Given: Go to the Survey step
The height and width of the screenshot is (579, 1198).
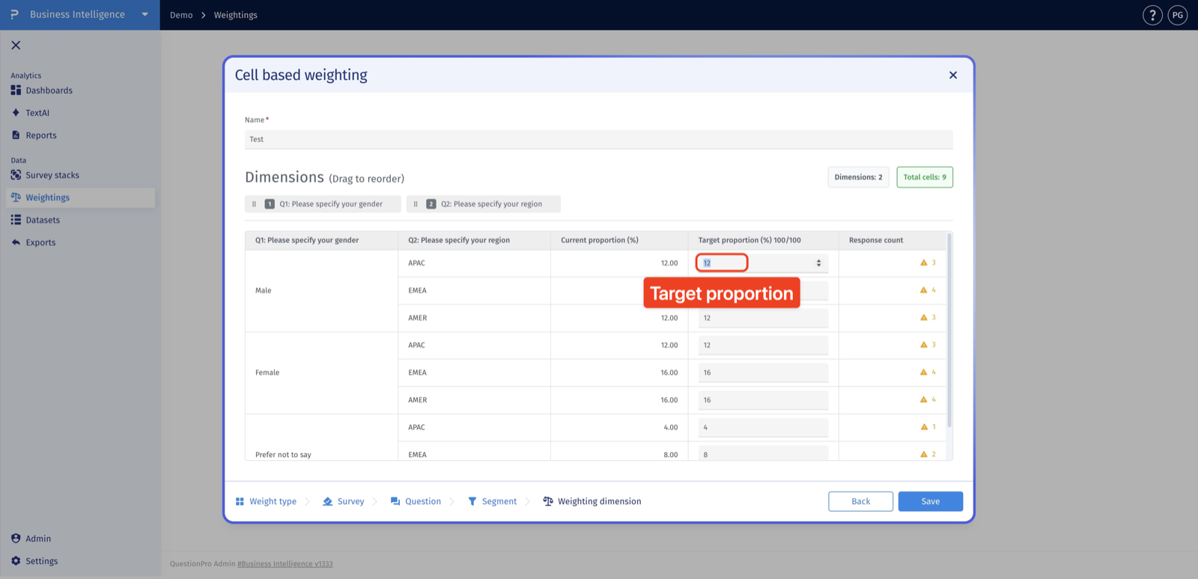Looking at the screenshot, I should tap(344, 501).
